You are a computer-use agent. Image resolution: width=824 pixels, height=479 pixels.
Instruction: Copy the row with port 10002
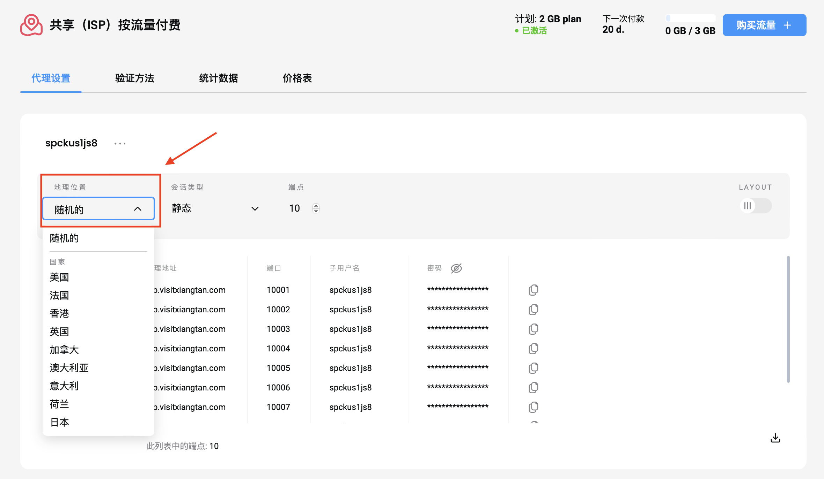(x=533, y=310)
